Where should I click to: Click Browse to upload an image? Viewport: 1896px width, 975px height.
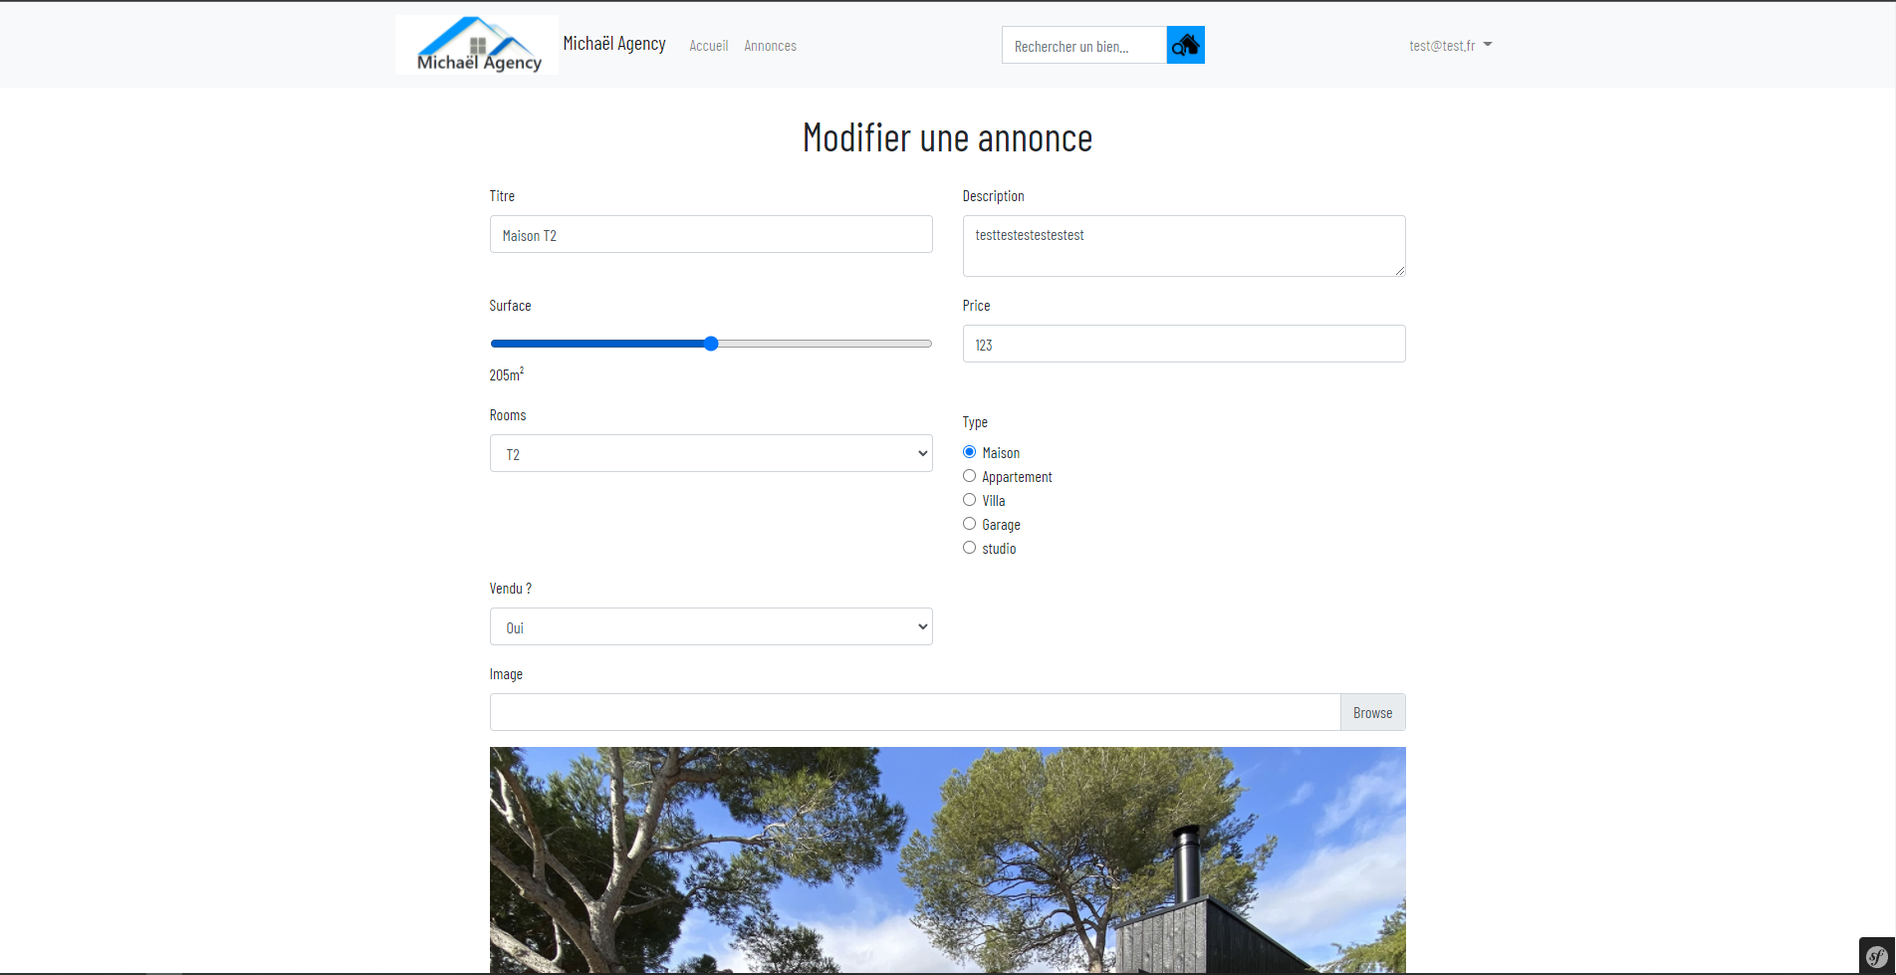click(1372, 712)
